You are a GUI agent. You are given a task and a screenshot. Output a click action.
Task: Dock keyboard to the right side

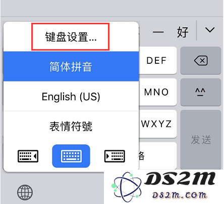[x=115, y=156]
